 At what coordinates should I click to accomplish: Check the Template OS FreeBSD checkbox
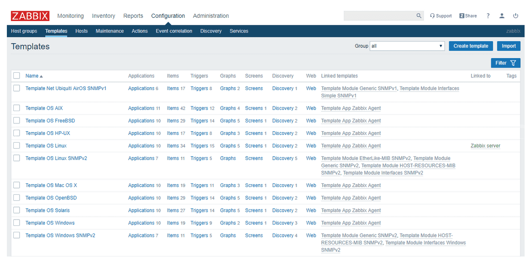click(x=16, y=121)
